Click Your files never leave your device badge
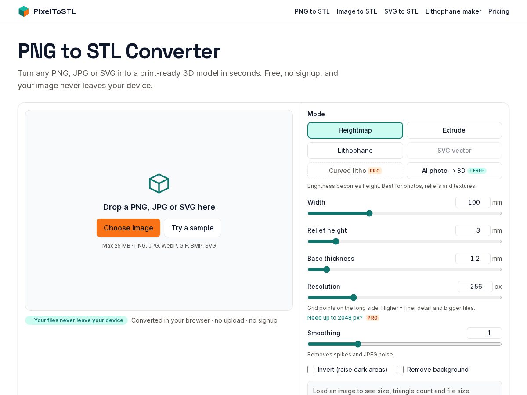The width and height of the screenshot is (527, 395). pos(76,320)
